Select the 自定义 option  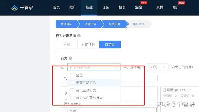click(110, 44)
